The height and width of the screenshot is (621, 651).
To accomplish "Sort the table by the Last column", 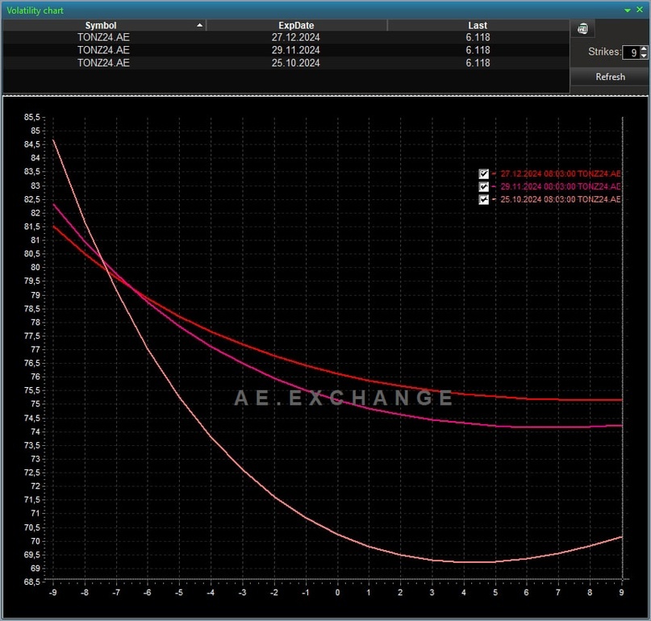I will point(478,25).
